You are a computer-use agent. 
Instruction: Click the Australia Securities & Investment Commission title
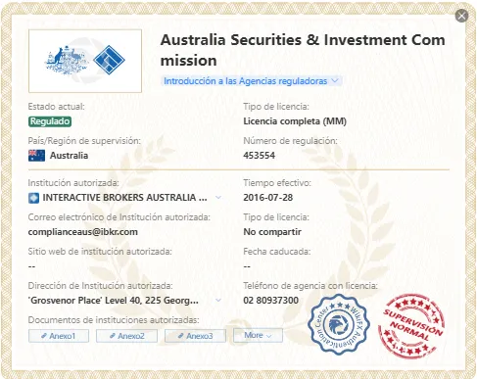[x=303, y=50]
